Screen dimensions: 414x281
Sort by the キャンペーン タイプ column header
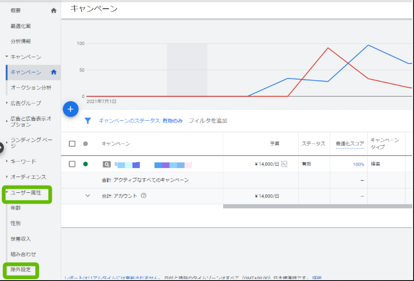point(385,144)
